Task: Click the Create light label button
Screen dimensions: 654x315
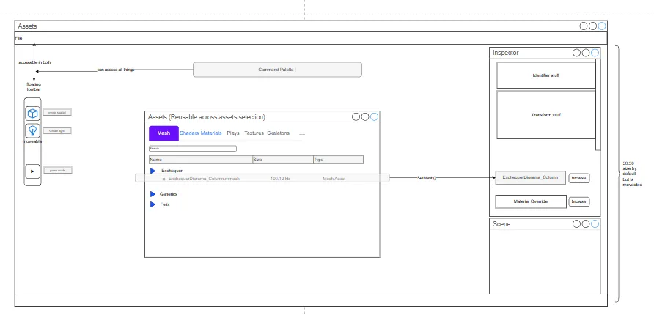Action: pos(57,131)
